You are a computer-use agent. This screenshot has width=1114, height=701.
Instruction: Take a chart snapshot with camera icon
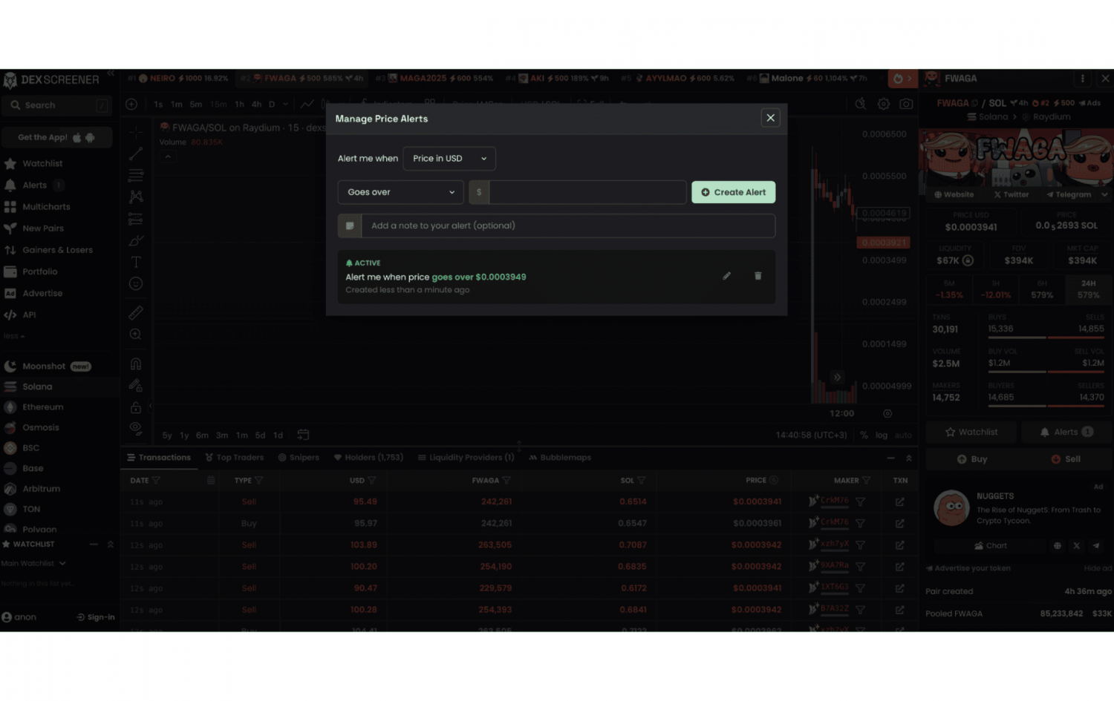tap(906, 104)
